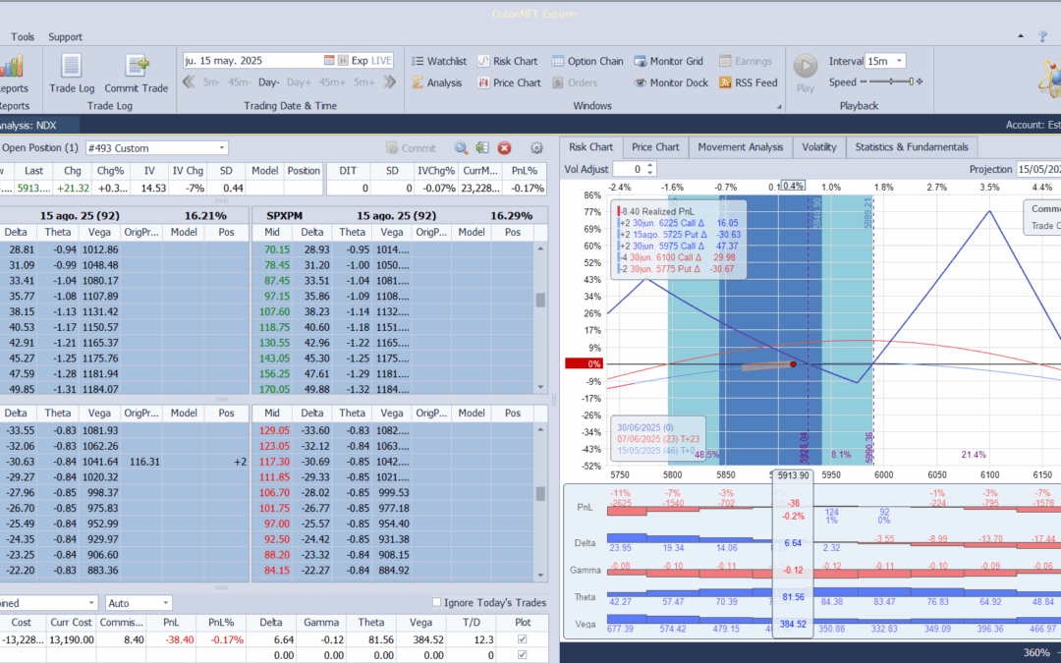Increase Vol Adjust with the up arrow
Image resolution: width=1061 pixels, height=663 pixels.
650,166
